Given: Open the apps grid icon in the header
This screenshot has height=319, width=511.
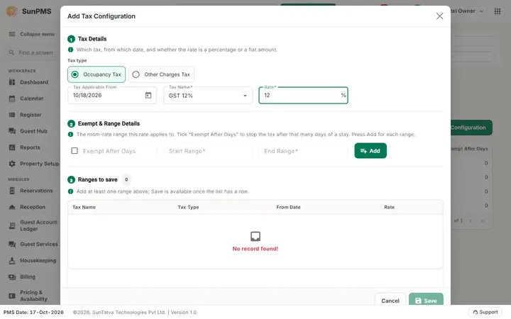Looking at the screenshot, I should point(498,11).
